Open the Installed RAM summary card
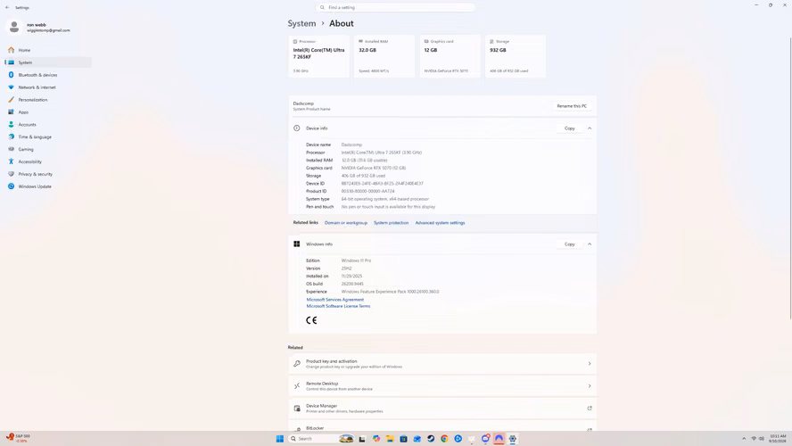The width and height of the screenshot is (792, 446). click(x=384, y=56)
